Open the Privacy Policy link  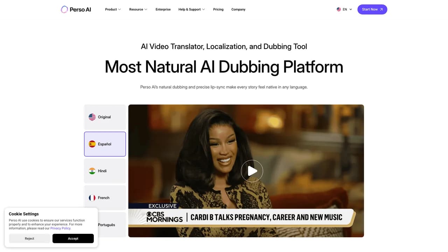61,228
